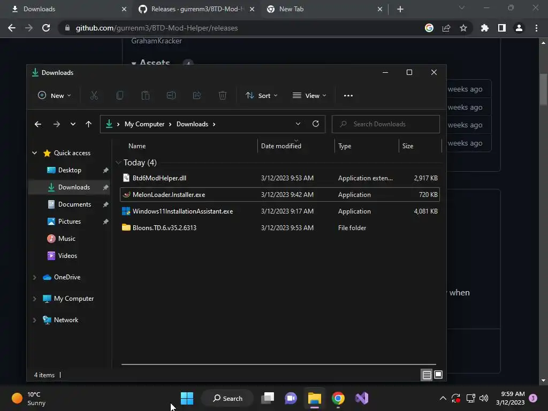548x411 pixels.
Task: Bookmark this page with star icon
Action: coord(463,28)
